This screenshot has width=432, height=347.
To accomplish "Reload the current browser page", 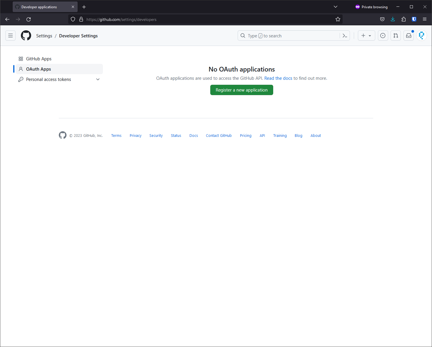I will click(29, 19).
